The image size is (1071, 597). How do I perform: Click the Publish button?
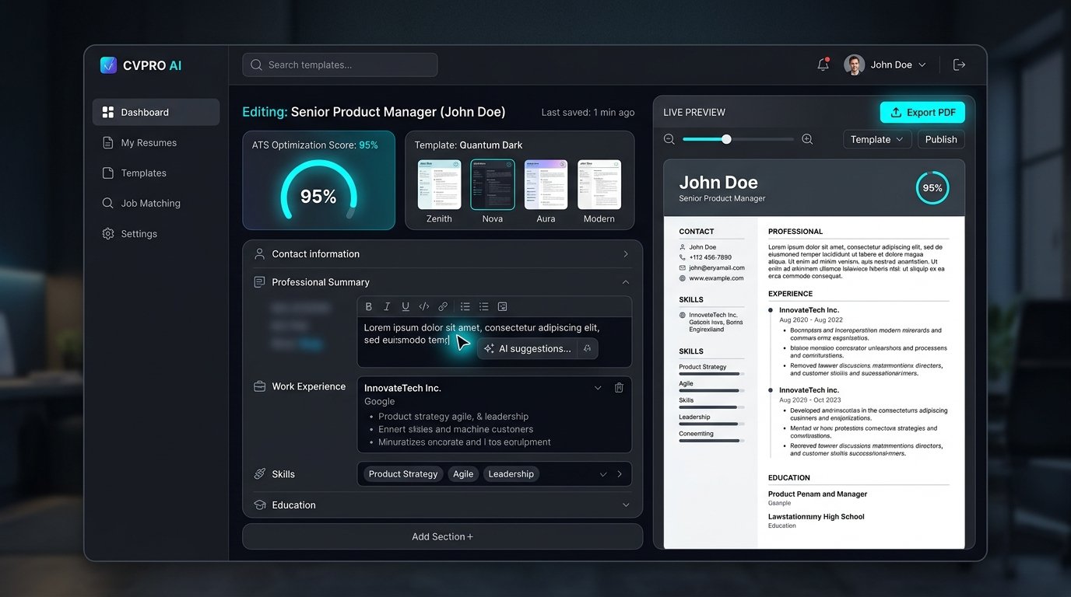click(941, 139)
